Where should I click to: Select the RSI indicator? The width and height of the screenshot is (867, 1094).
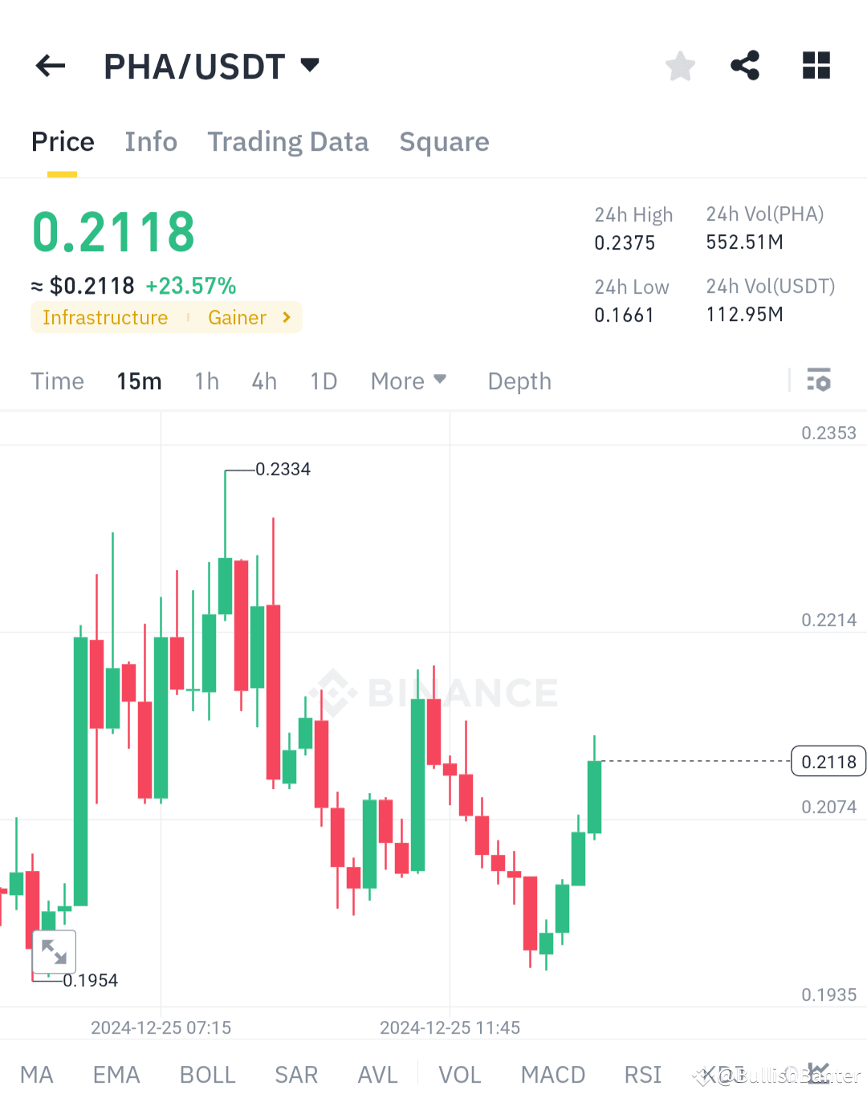pyautogui.click(x=642, y=1073)
